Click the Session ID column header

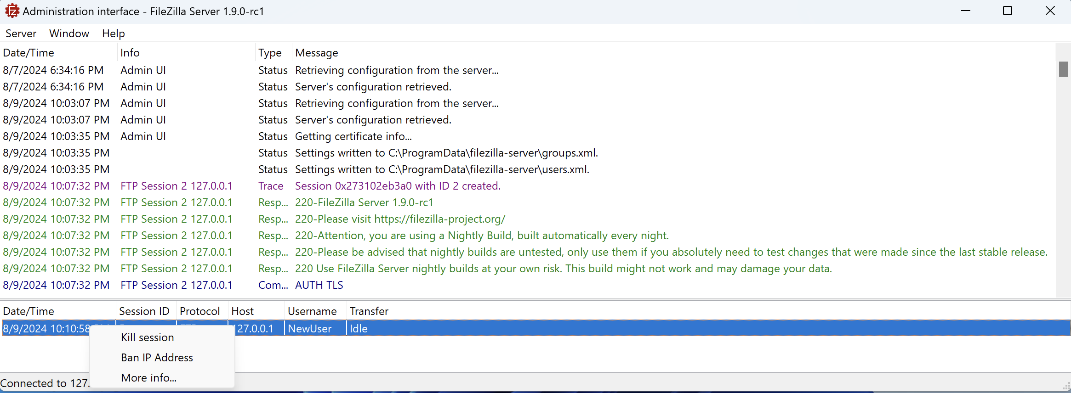(x=144, y=311)
